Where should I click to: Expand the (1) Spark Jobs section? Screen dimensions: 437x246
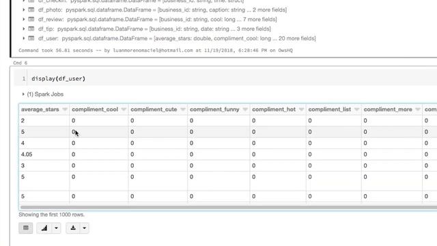click(23, 94)
